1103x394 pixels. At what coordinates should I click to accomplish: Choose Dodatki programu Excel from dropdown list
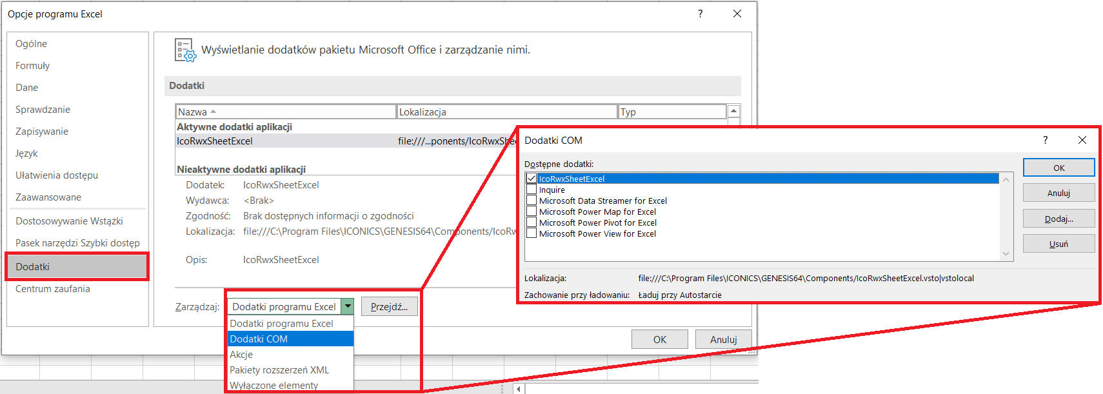pyautogui.click(x=291, y=324)
